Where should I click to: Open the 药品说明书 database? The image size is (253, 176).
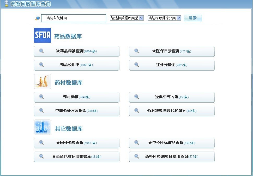point(76,65)
